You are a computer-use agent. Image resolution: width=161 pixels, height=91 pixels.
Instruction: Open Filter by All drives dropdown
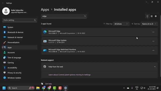[121, 24]
